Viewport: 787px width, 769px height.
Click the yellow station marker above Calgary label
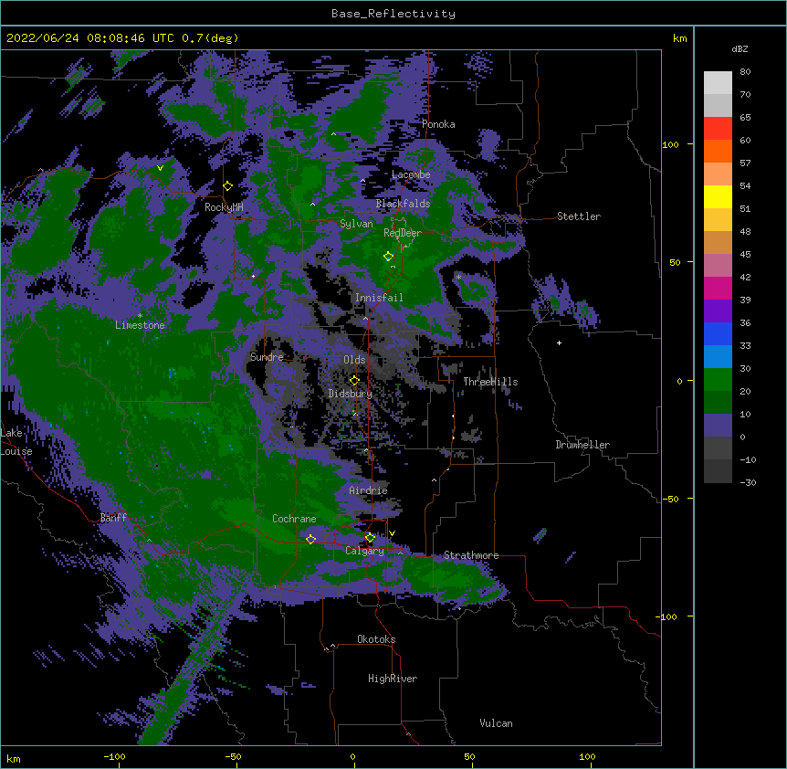[370, 538]
